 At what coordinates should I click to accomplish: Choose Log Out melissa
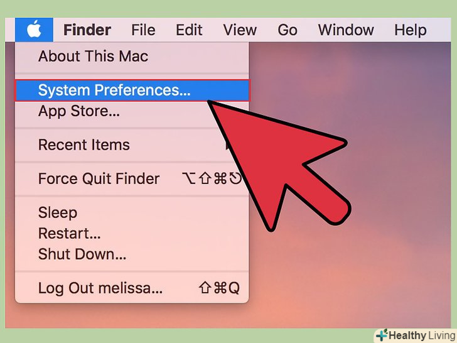132,288
